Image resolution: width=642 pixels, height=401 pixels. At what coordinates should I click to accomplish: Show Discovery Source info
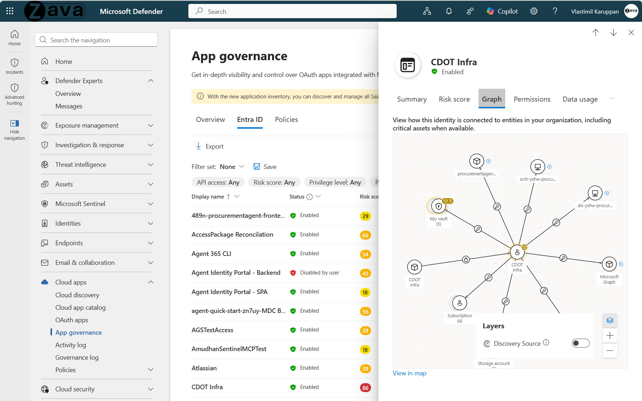(546, 343)
